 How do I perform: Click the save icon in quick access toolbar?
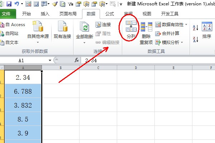click(9, 4)
